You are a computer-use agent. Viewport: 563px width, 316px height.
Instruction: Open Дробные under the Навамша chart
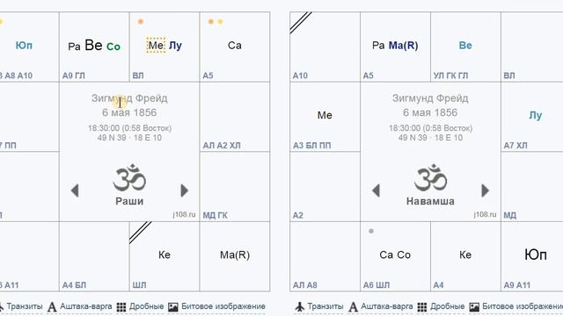[x=447, y=306]
